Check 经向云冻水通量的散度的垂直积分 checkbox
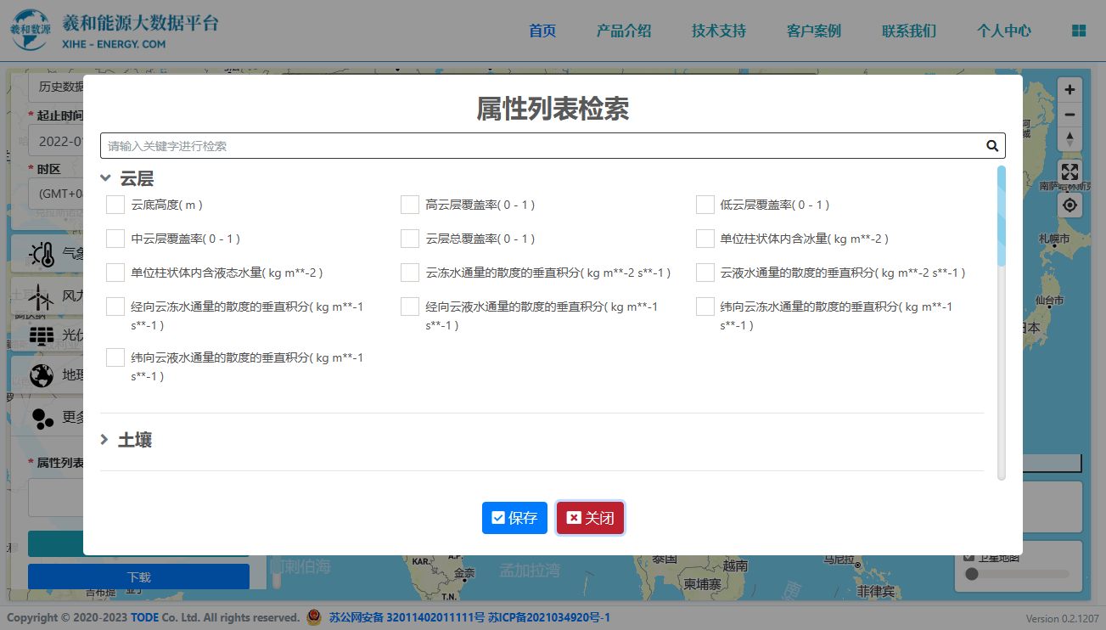The height and width of the screenshot is (630, 1106). point(115,307)
